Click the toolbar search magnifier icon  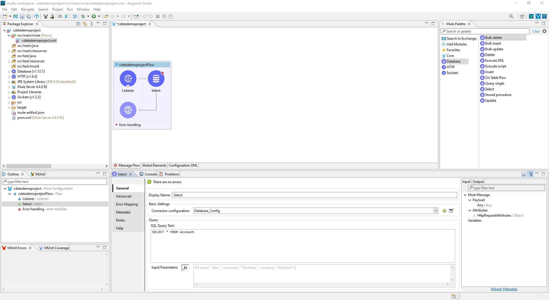(x=511, y=16)
